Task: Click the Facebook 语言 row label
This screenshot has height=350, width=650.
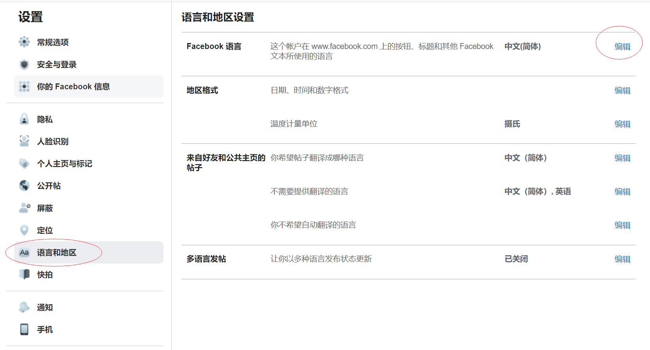Action: 214,47
